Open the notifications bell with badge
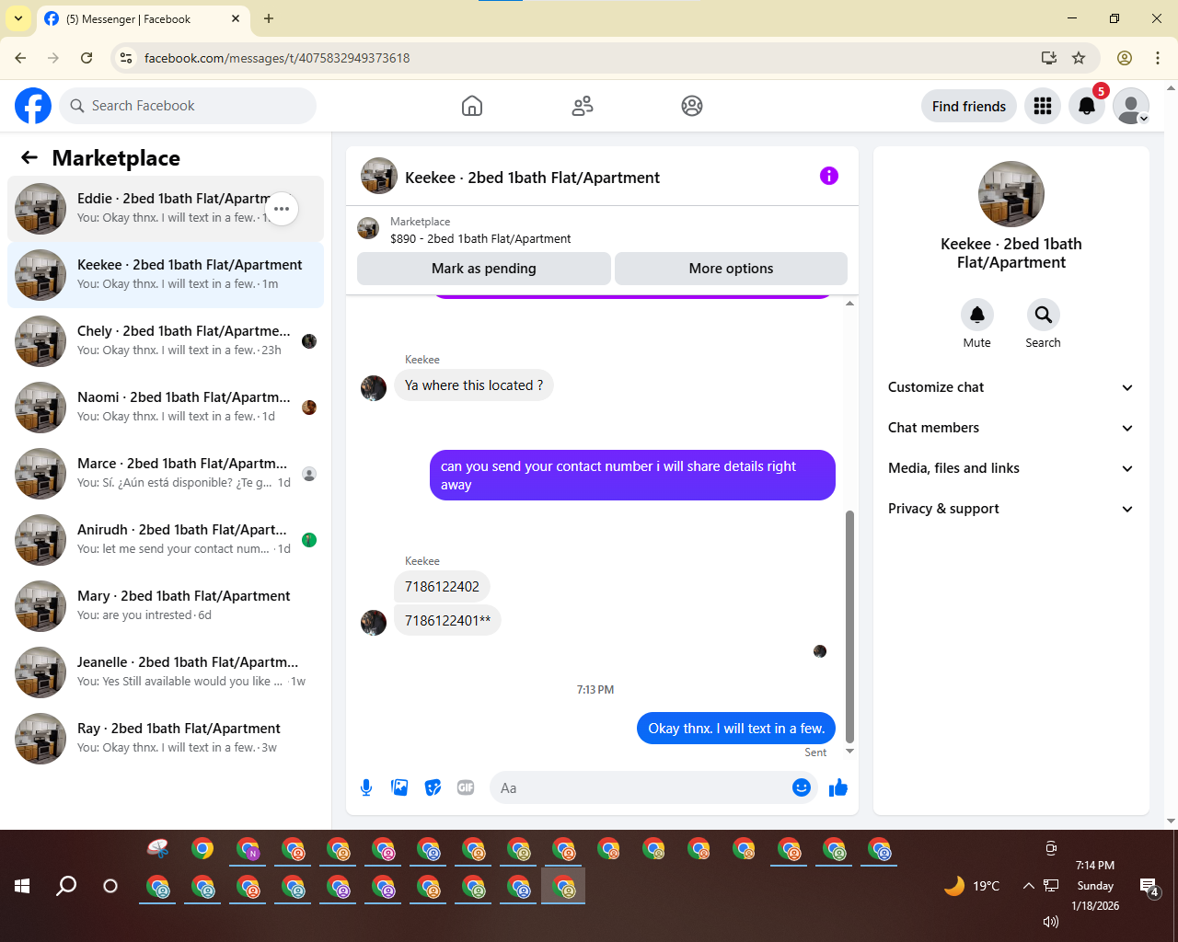Image resolution: width=1178 pixels, height=942 pixels. pos(1087,106)
